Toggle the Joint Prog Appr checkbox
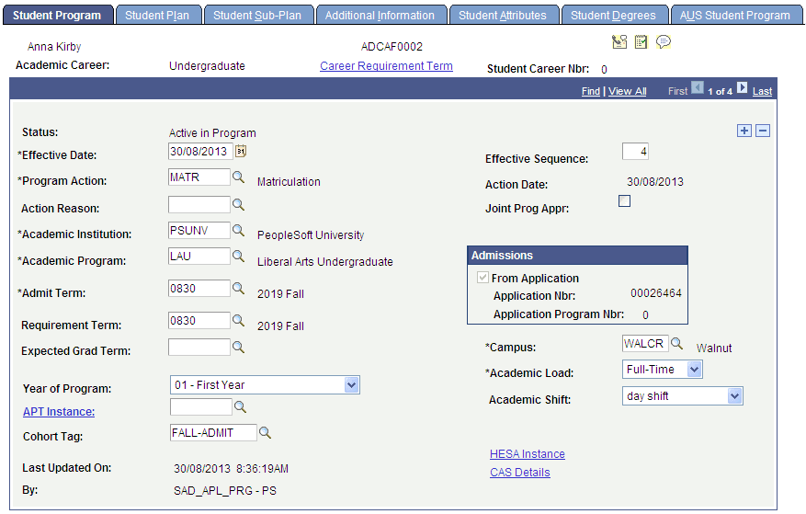 pos(625,200)
